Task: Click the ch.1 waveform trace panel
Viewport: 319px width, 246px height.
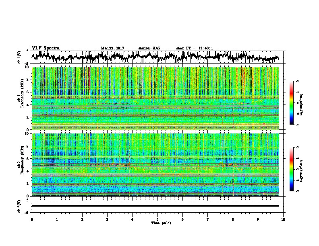Action: click(157, 57)
